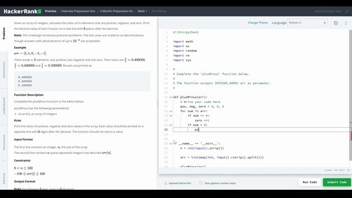
Task: Click the editor vertical scrollbar
Action: 350,95
